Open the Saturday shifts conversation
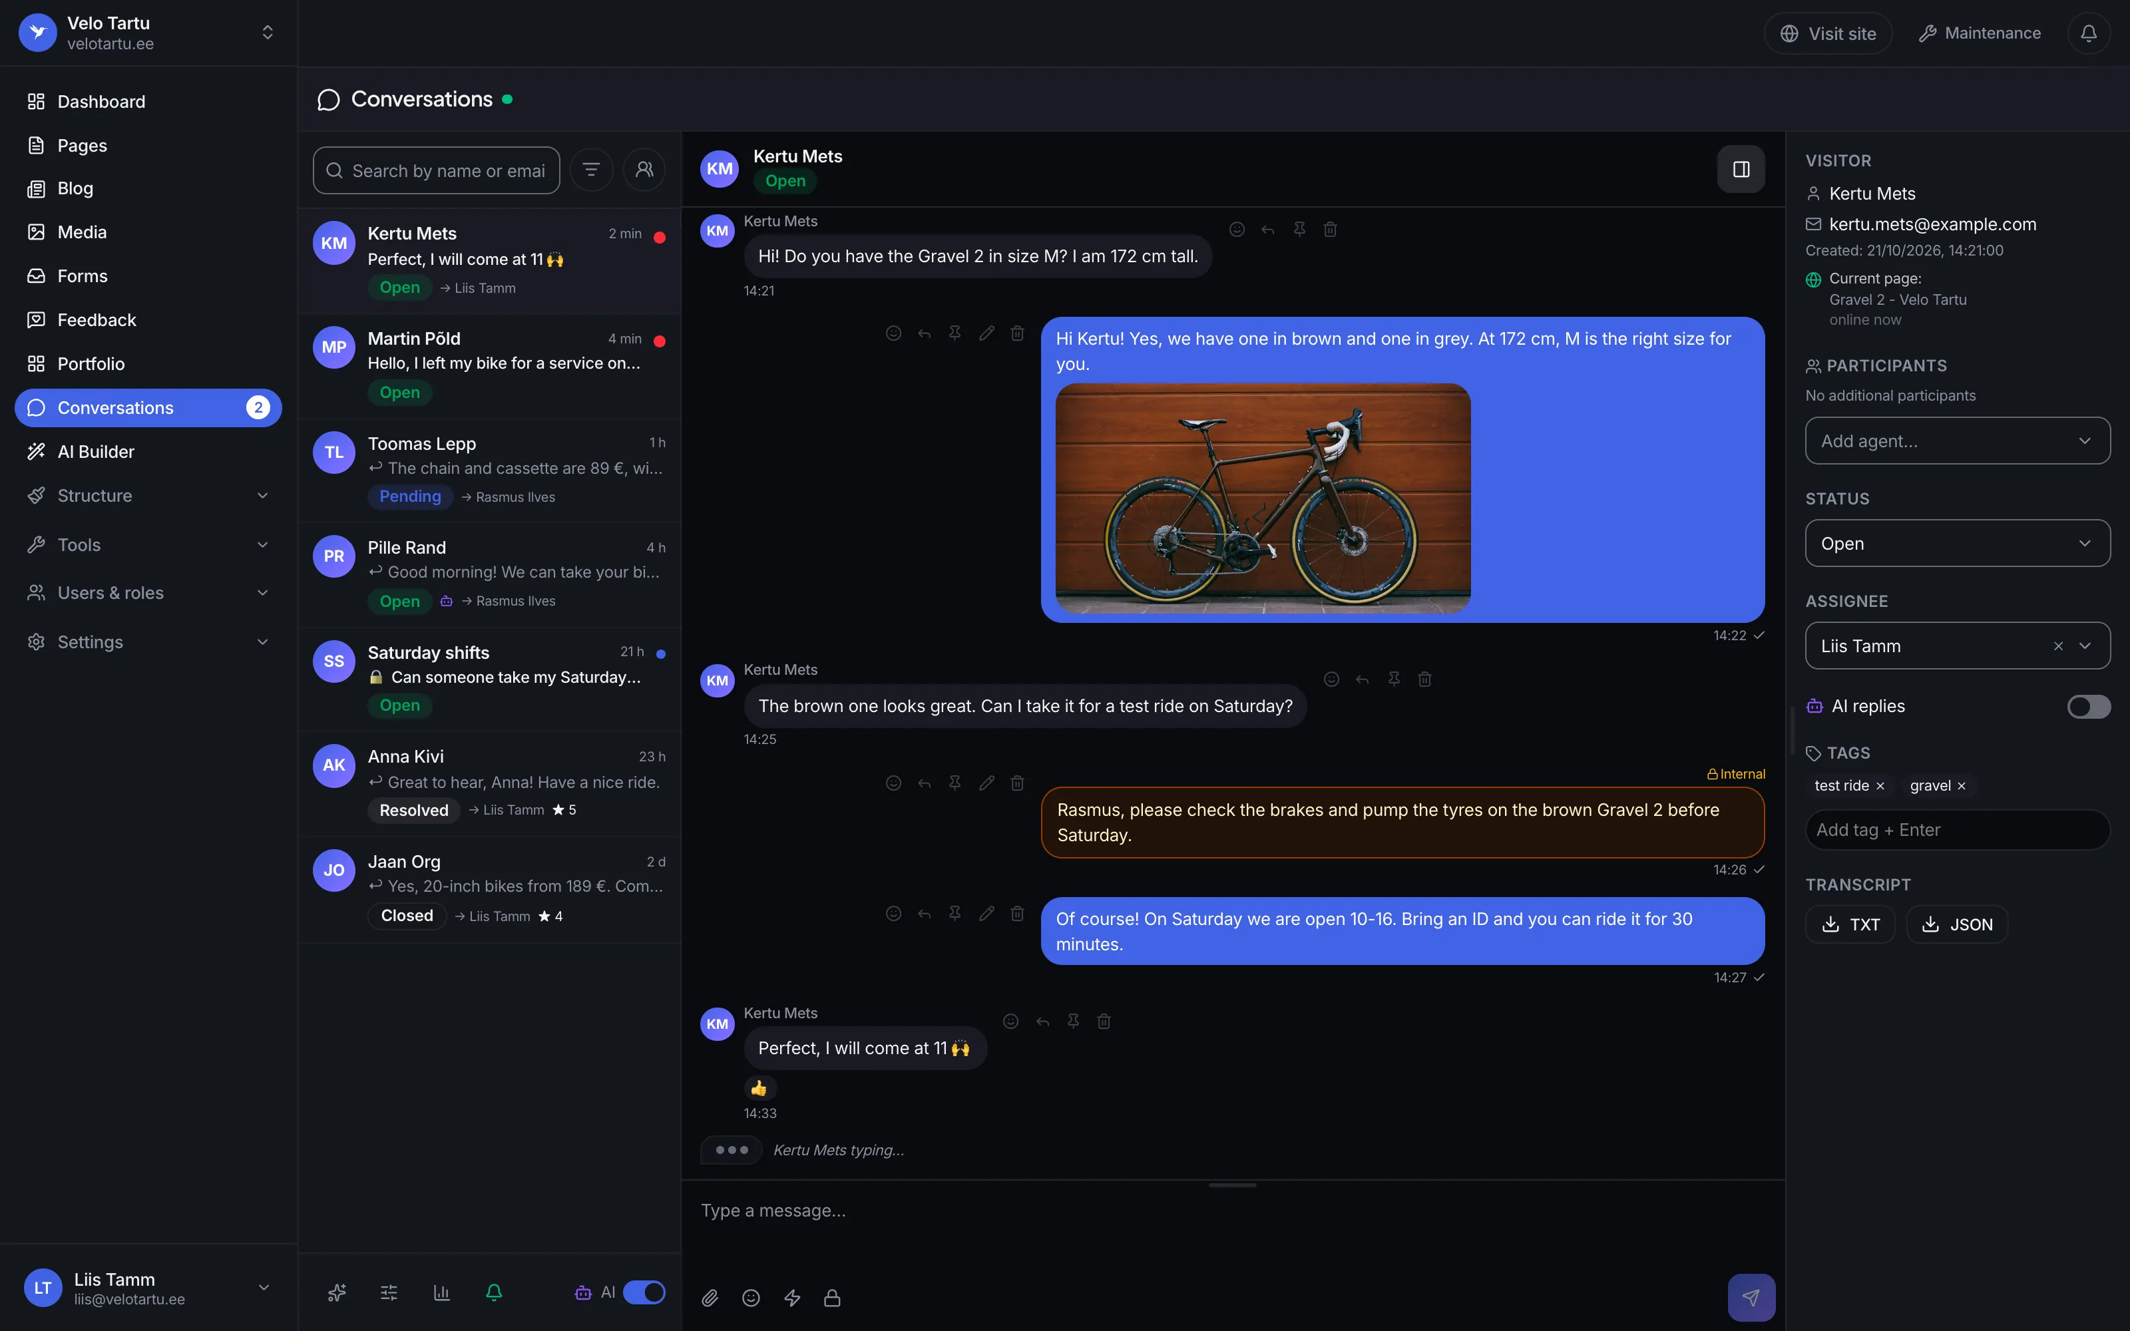 pyautogui.click(x=489, y=679)
